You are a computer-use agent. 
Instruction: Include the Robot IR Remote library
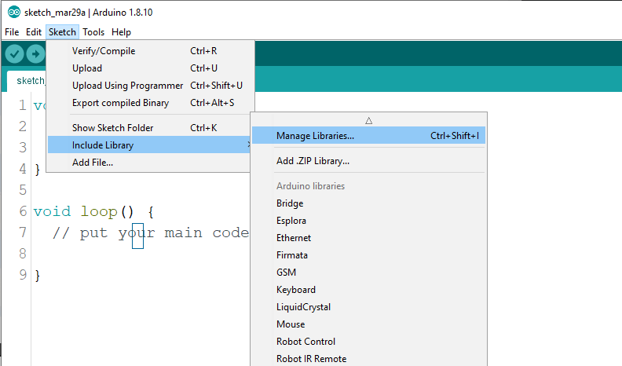pos(368,359)
